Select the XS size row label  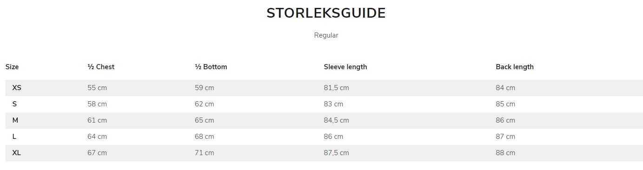[17, 88]
